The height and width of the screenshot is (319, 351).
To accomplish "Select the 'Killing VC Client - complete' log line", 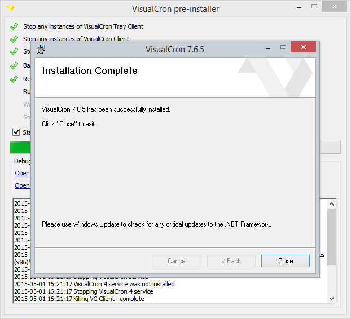I will point(79,299).
